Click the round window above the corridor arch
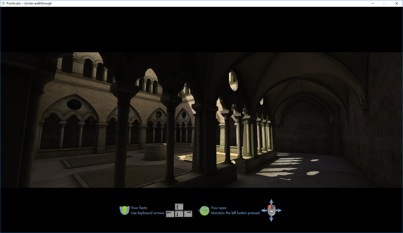Viewport: 403px width, 233px height. 233,81
